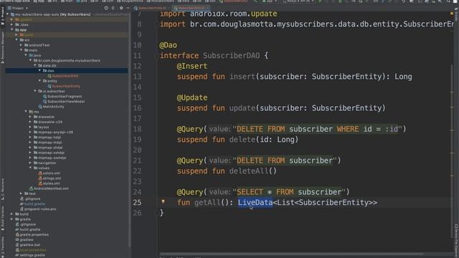Click the file icon beside SubscriberFragment
The width and height of the screenshot is (459, 258).
point(44,96)
